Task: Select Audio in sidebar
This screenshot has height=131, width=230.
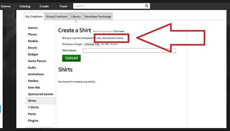Action: 32,67
